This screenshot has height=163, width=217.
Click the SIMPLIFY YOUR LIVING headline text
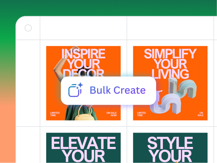[170, 64]
